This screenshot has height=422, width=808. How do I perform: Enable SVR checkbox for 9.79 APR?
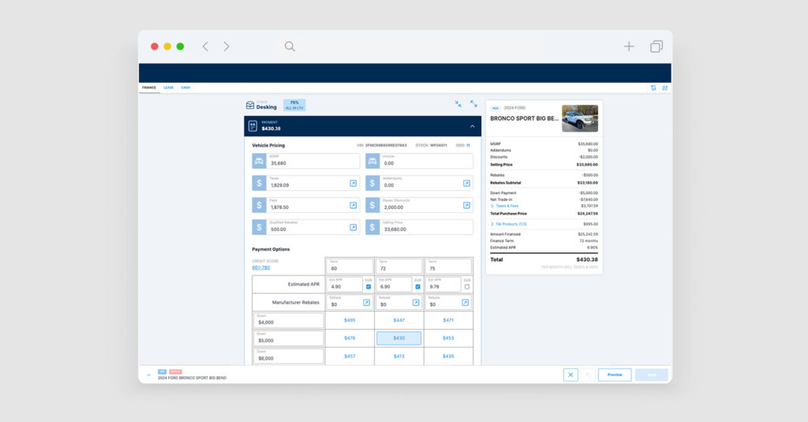coord(467,287)
